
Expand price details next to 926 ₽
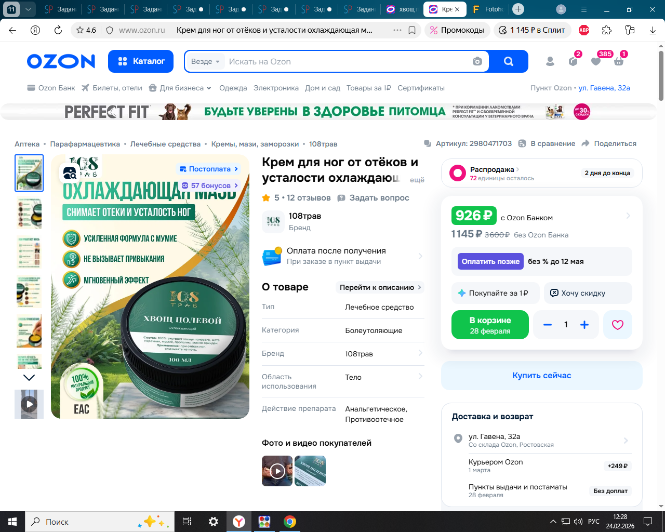[x=628, y=216]
